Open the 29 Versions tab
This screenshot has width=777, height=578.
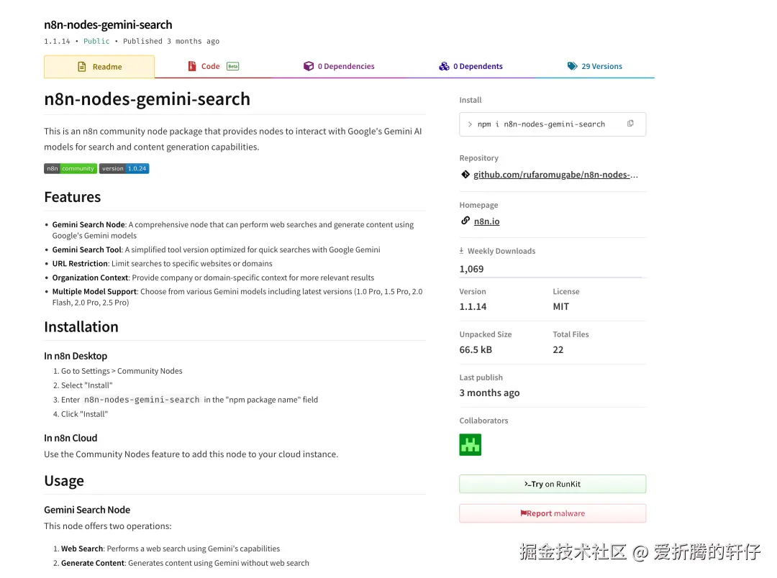(595, 66)
